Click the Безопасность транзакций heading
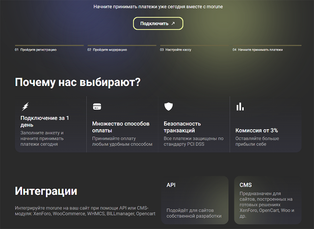Image resolution: width=314 pixels, height=229 pixels. click(x=182, y=127)
